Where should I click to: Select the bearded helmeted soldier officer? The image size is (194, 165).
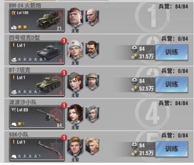[x=92, y=81]
